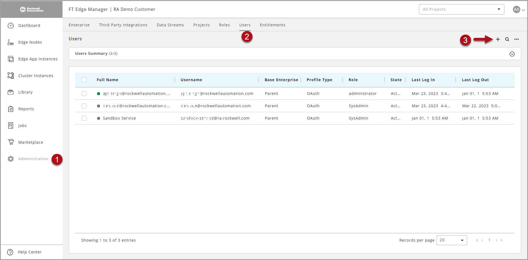Switch to the Roles tab
Image resolution: width=528 pixels, height=260 pixels.
[224, 25]
